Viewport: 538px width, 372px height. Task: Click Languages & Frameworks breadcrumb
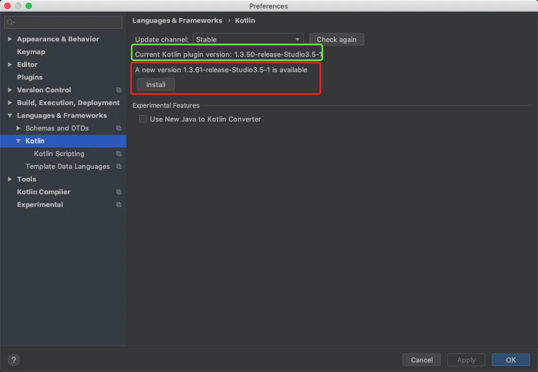tap(178, 21)
